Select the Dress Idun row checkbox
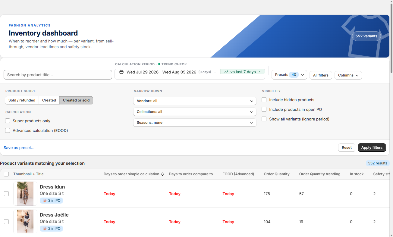393x237 pixels. pyautogui.click(x=6, y=194)
